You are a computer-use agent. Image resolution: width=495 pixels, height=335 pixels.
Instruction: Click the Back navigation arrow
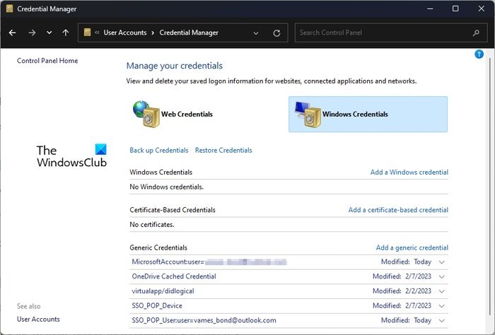(12, 33)
